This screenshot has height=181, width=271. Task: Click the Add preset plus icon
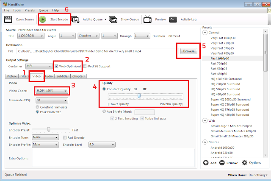[206, 163]
